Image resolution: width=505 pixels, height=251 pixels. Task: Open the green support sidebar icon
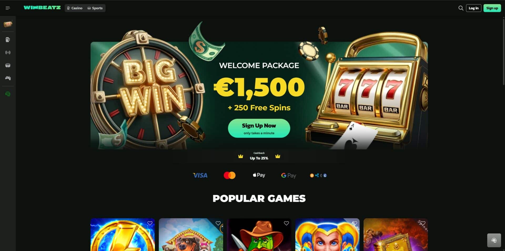pyautogui.click(x=8, y=94)
